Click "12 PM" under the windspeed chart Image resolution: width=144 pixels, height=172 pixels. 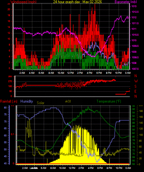pyautogui.click(x=70, y=73)
